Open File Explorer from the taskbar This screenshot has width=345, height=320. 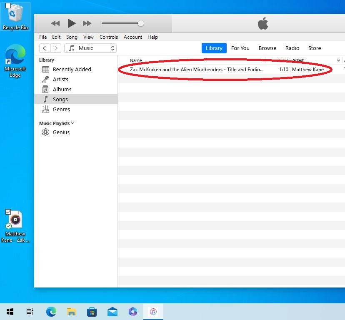tap(72, 312)
